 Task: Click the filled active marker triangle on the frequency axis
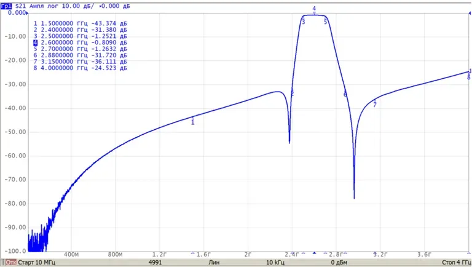[314, 253]
